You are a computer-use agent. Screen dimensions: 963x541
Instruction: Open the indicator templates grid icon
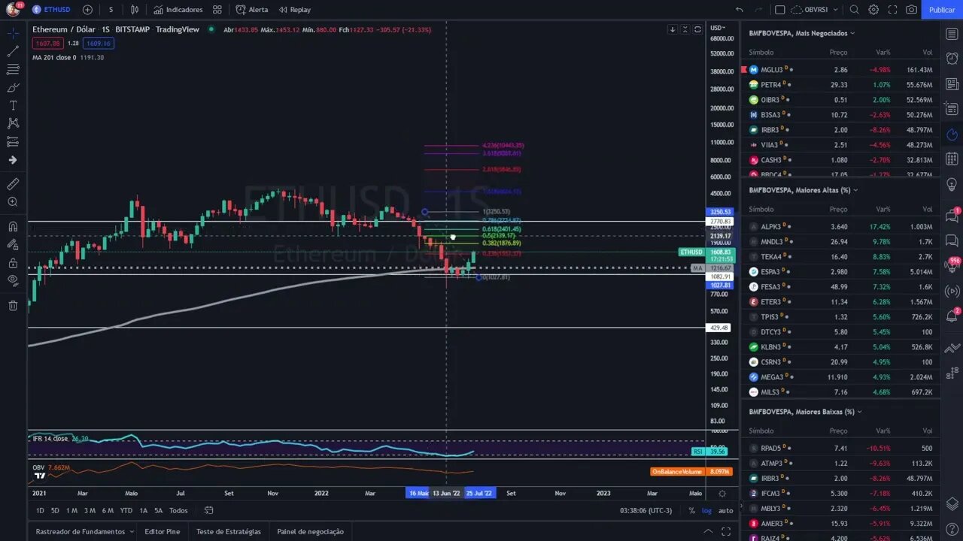(217, 10)
